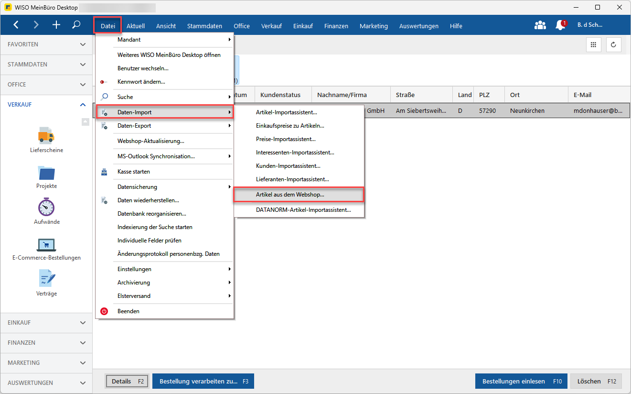Click the Löschen F12 button
This screenshot has height=394, width=631.
[x=596, y=381]
